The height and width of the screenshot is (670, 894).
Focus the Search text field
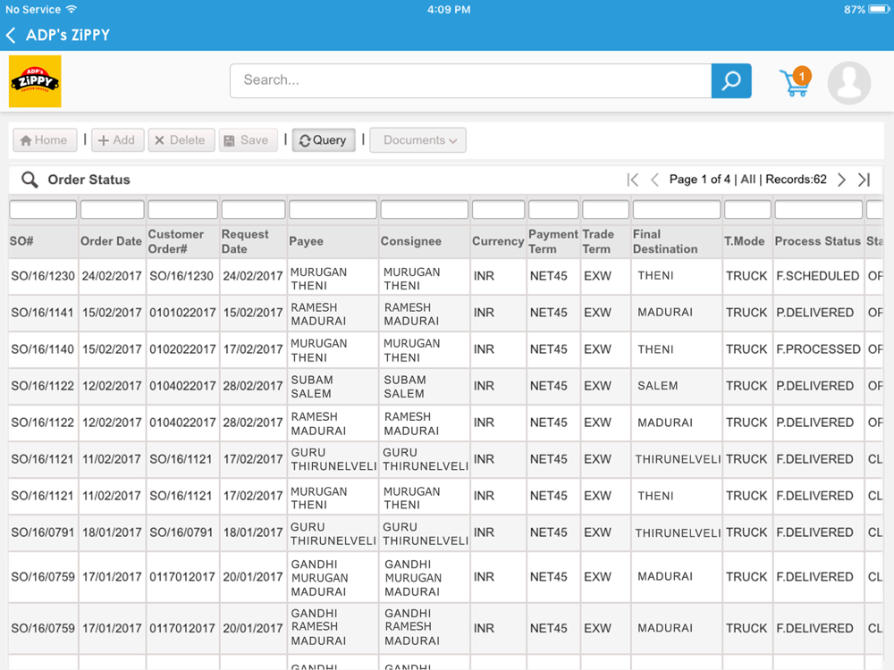pyautogui.click(x=471, y=81)
